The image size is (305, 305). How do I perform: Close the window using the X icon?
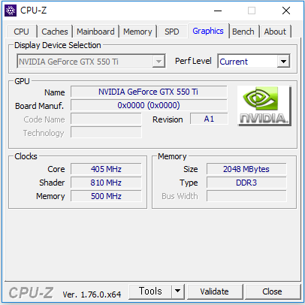286,11
